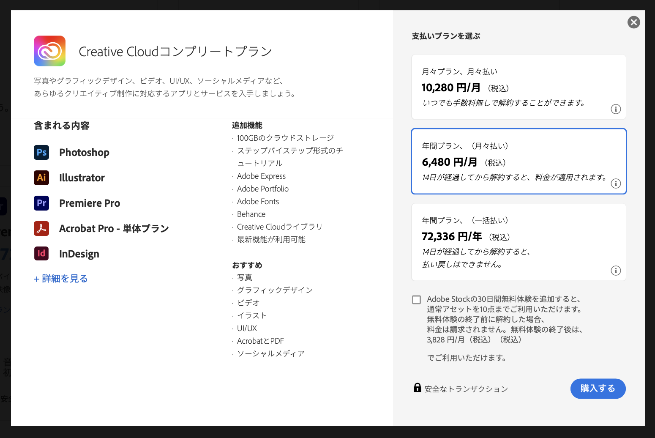
Task: Select the 年間プラン（一括払い）plan card
Action: (x=519, y=242)
